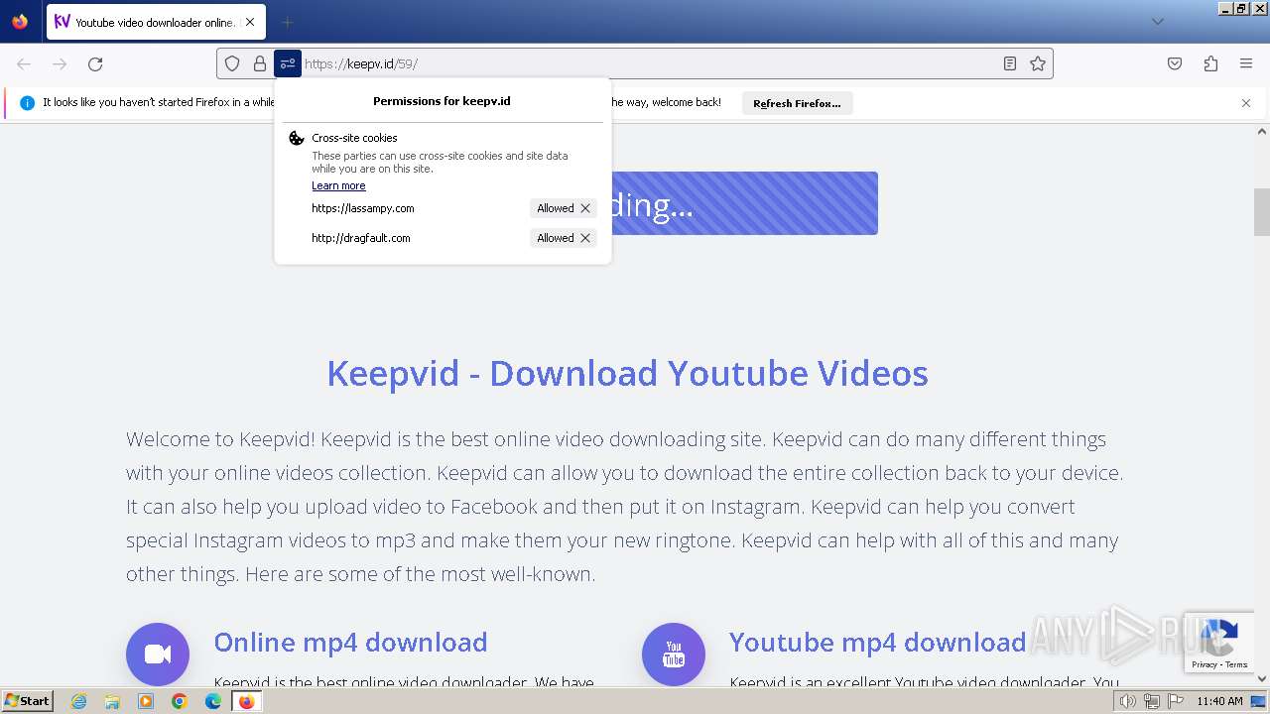Viewport: 1270px width, 714px height.
Task: Dismiss the notification bar
Action: pyautogui.click(x=1246, y=103)
